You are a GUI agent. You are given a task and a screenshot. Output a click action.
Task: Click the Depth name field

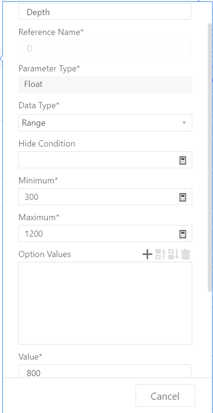coord(105,12)
